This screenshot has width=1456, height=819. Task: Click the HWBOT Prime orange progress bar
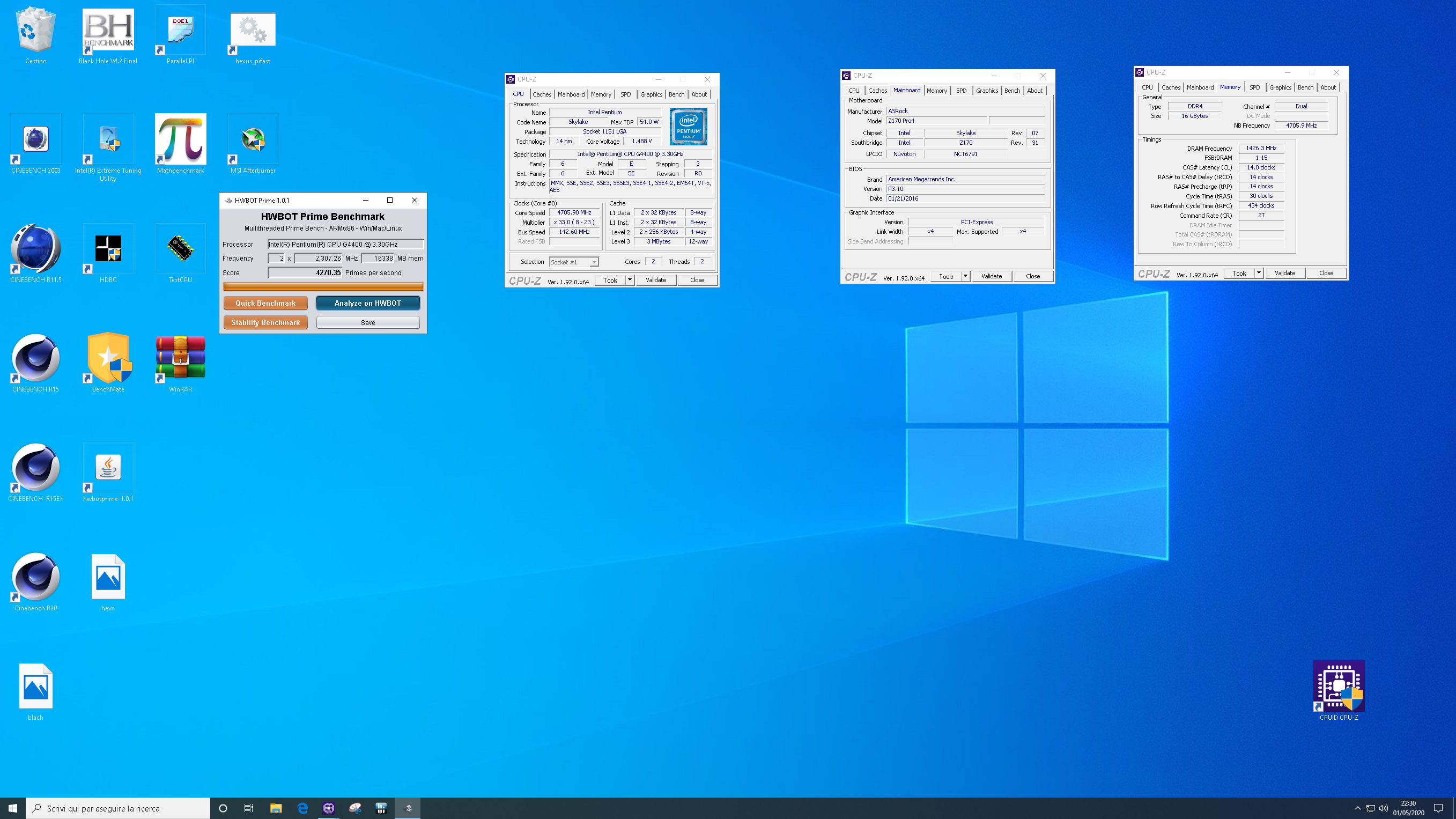[323, 286]
